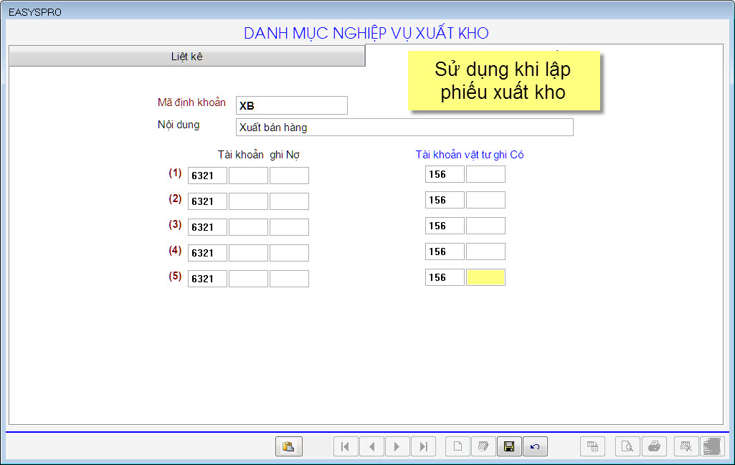
Task: Click the 6321 debit account field on row 1
Action: point(207,175)
